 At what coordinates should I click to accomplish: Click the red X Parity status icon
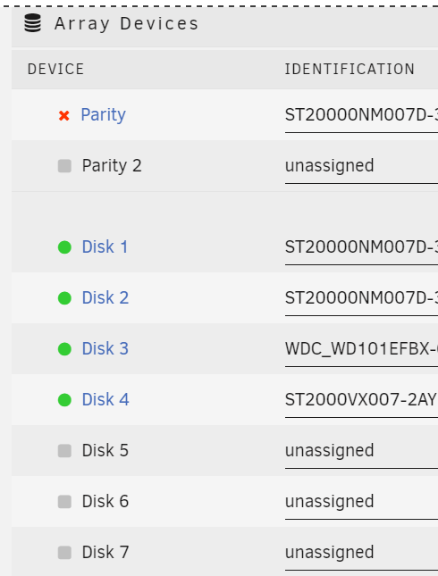pyautogui.click(x=64, y=116)
